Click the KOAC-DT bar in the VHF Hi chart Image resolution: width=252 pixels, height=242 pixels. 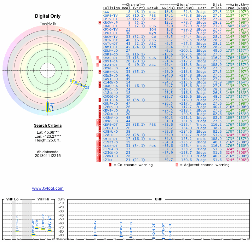[x=33, y=234]
